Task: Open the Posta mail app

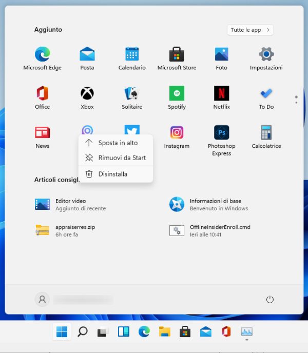Action: pyautogui.click(x=87, y=58)
